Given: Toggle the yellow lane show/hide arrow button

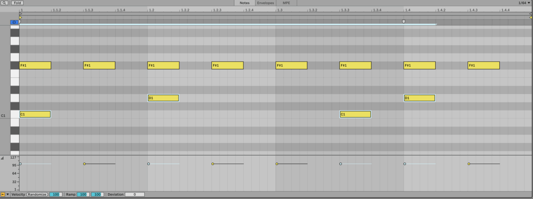Looking at the screenshot, I should [x=3, y=194].
